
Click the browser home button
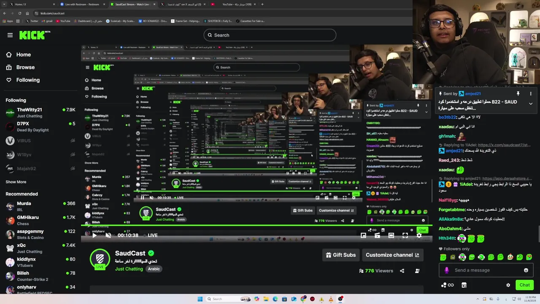[27, 13]
